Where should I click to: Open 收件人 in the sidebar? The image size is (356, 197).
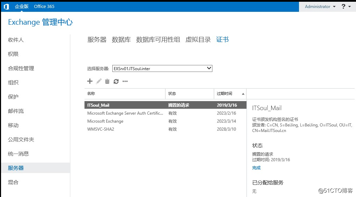point(16,40)
